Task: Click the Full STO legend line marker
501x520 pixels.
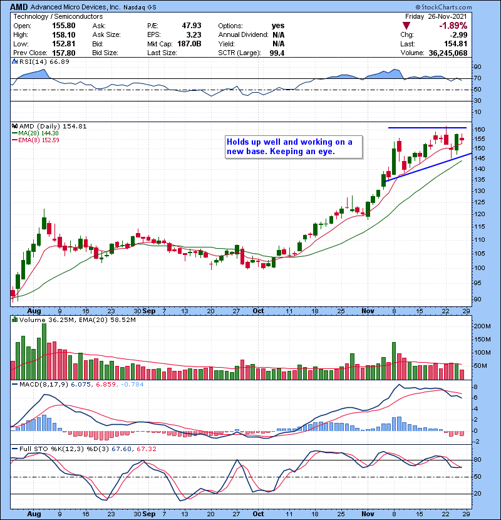Action: coord(14,449)
